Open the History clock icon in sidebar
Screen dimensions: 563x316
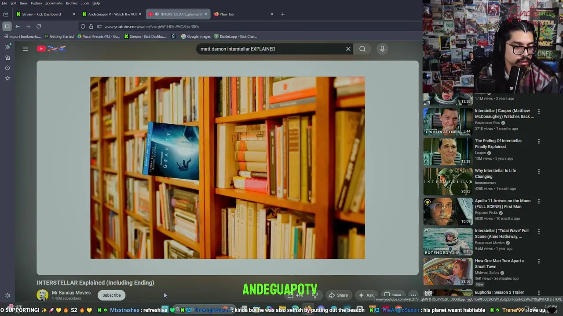click(x=7, y=68)
